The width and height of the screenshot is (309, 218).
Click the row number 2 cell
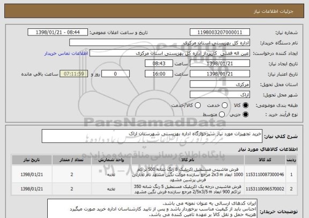click(x=291, y=189)
